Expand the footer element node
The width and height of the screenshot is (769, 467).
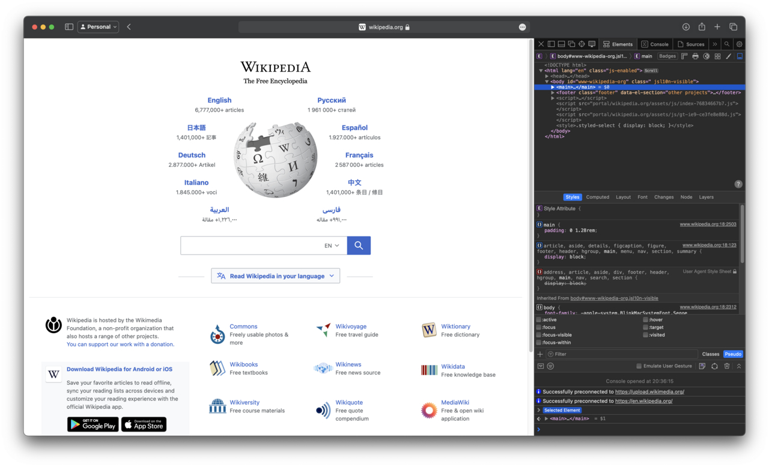tap(553, 93)
